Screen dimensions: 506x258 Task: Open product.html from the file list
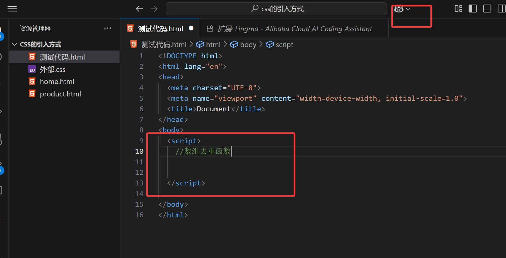coord(60,94)
